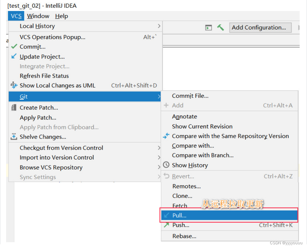Viewport: 307px width, 248px height.
Task: Click the green wrench icon in toolbar
Action: coord(220,27)
